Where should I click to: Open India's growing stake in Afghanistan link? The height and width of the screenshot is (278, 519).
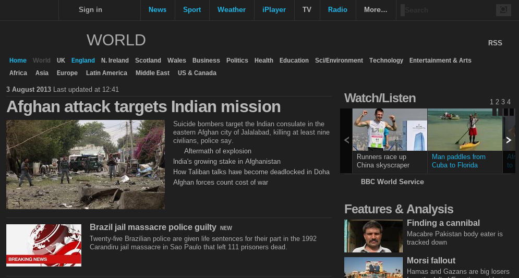(227, 162)
